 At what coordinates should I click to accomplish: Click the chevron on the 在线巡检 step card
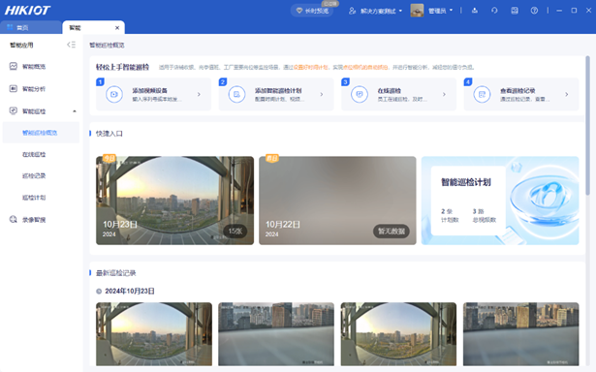444,94
